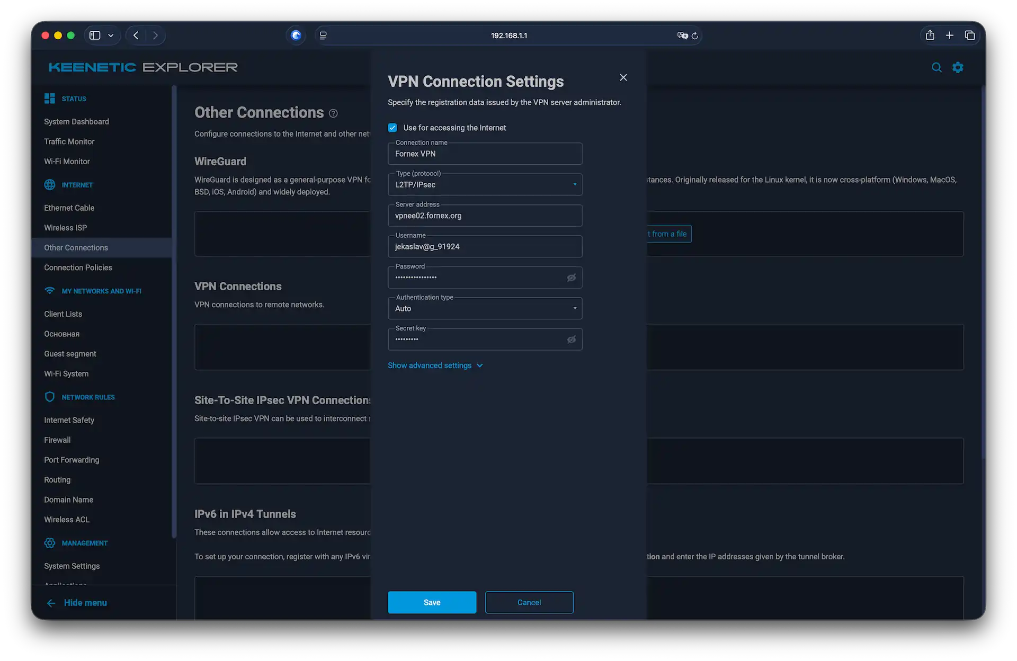The height and width of the screenshot is (661, 1017).
Task: Open Firewall settings
Action: tap(57, 440)
